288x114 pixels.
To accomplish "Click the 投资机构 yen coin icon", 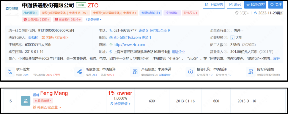I will click(190, 72).
